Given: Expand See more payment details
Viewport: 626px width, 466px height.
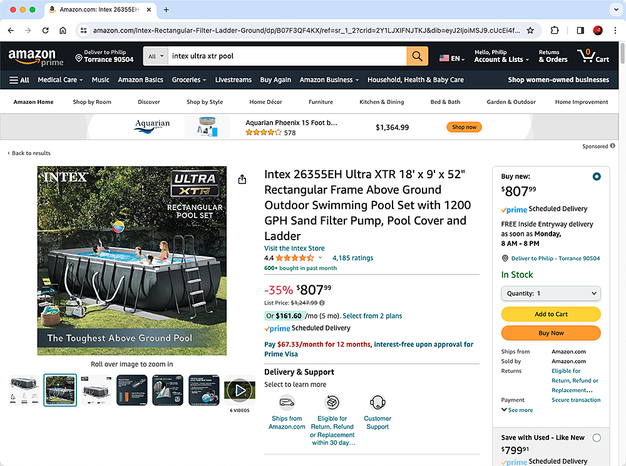Looking at the screenshot, I should (x=517, y=409).
